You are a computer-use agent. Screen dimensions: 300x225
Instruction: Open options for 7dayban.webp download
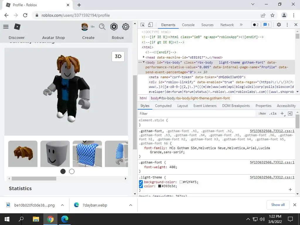[x=131, y=205]
